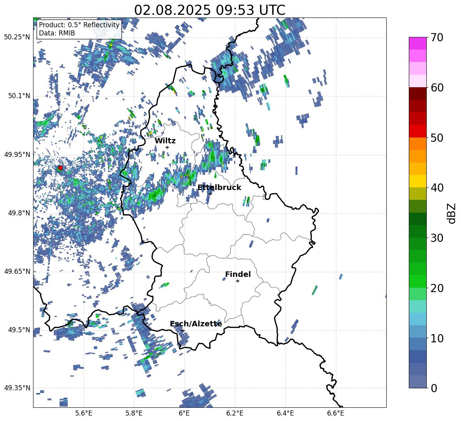Click the yellow colorbar swatch above 40
The width and height of the screenshot is (461, 421).
tap(417, 181)
